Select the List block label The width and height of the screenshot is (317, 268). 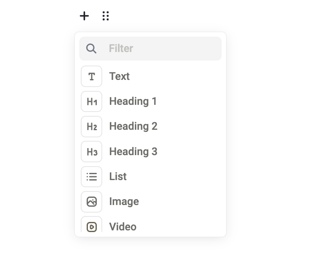(118, 177)
